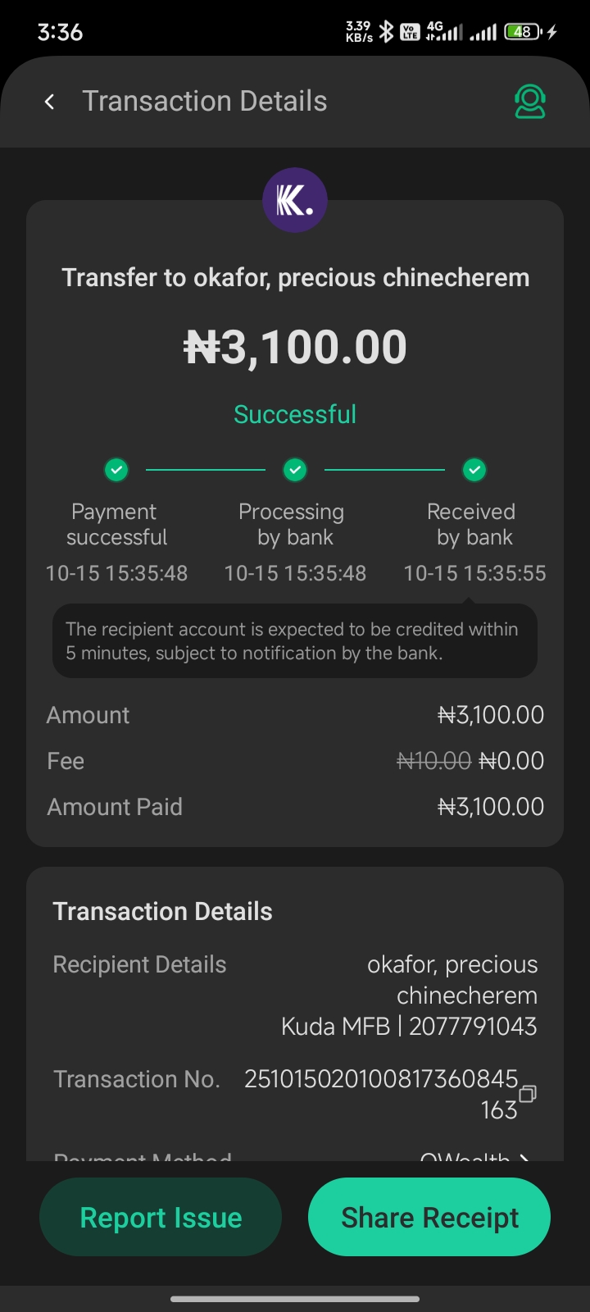
Task: Tap the recipient credit notice tooltip
Action: pos(295,641)
